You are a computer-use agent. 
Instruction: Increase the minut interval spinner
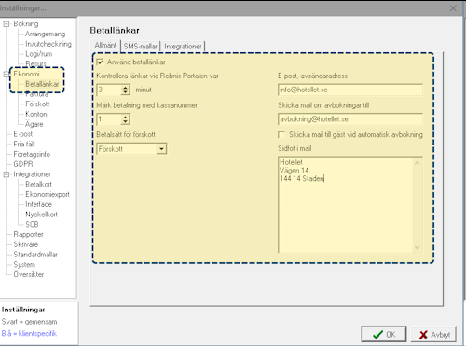pos(125,88)
